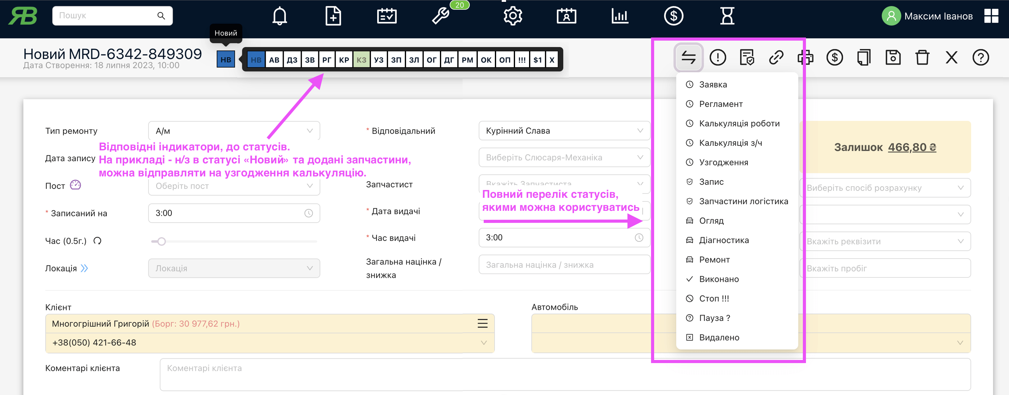Click the question mark help icon
The image size is (1009, 395).
coord(980,57)
